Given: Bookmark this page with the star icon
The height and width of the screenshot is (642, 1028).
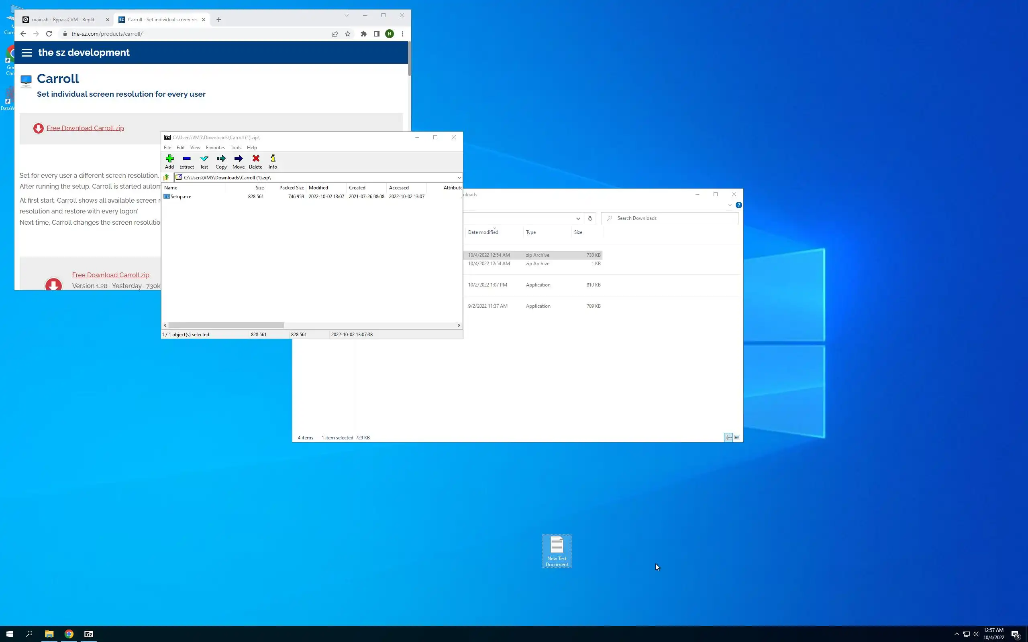Looking at the screenshot, I should click(348, 34).
